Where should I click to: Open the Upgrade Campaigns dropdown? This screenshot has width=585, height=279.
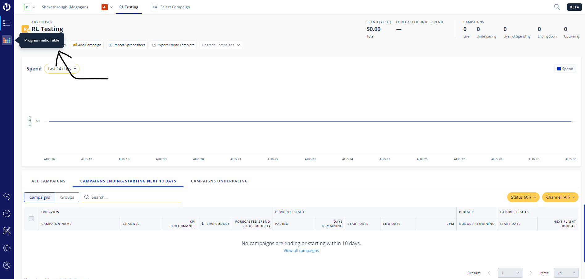[x=221, y=45]
